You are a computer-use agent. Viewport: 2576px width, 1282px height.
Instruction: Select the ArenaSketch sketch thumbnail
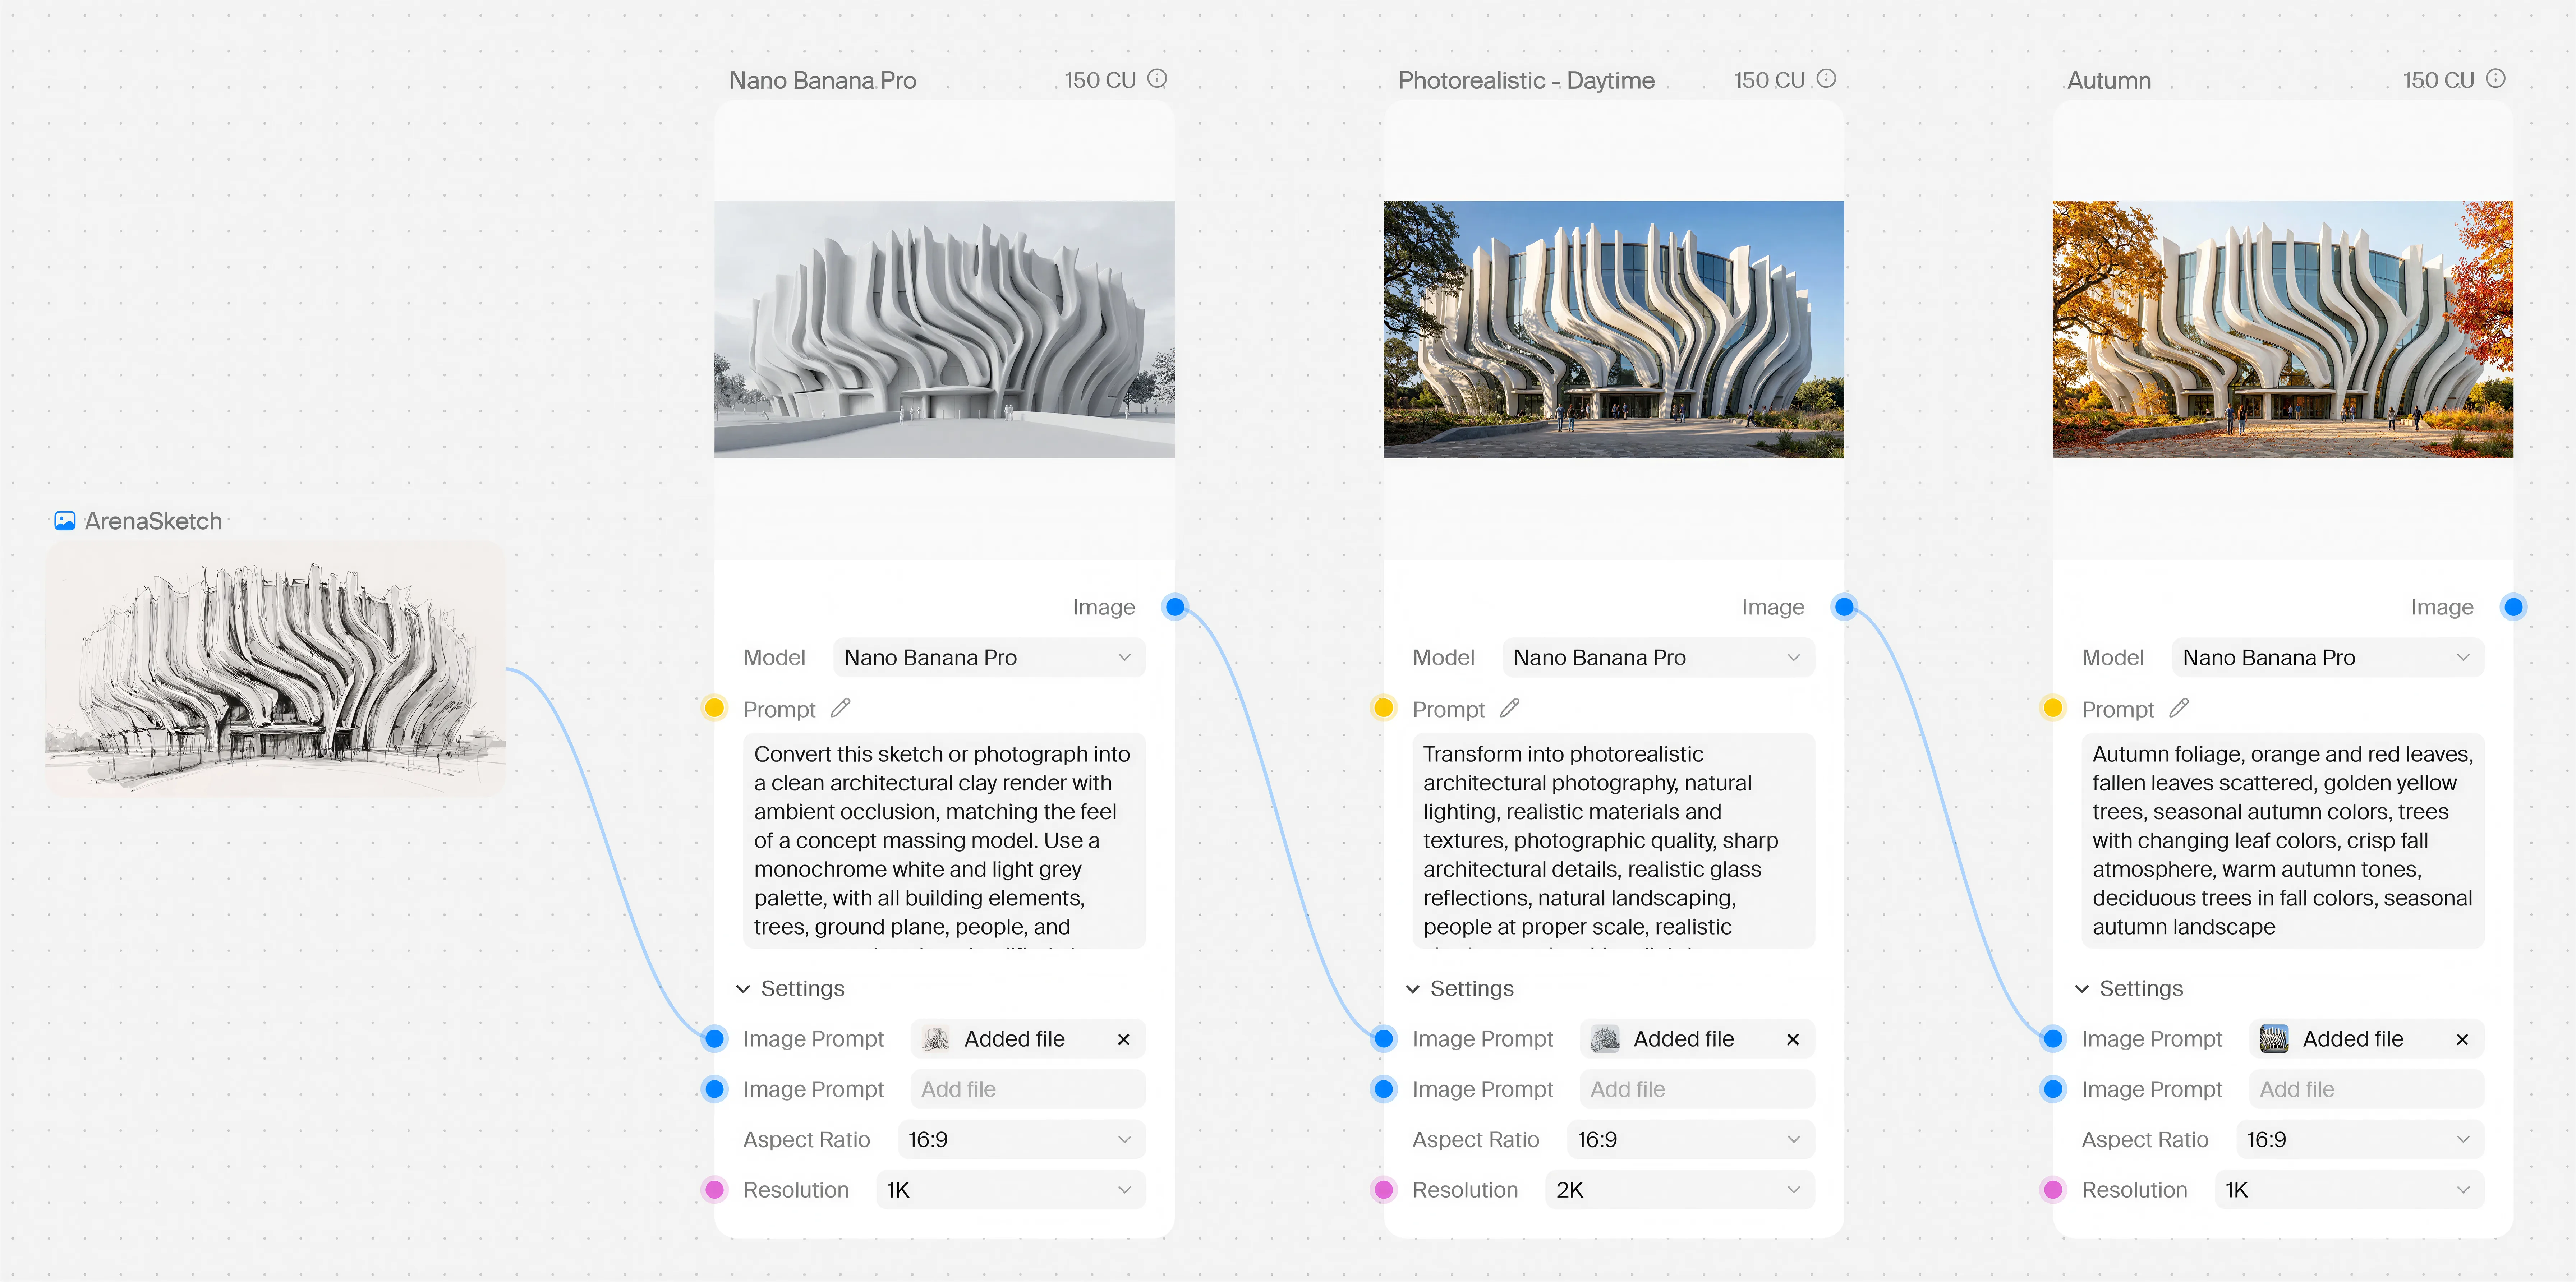pos(275,669)
